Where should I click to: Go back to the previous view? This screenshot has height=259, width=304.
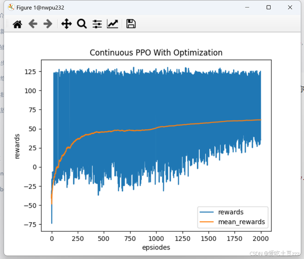point(33,24)
